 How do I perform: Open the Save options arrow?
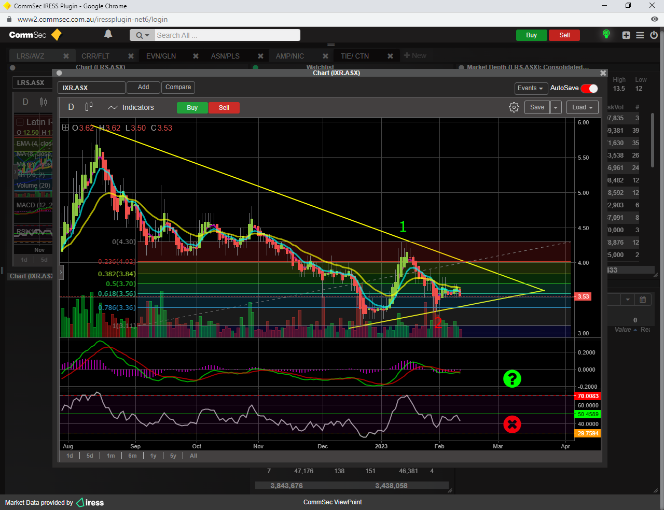pyautogui.click(x=556, y=107)
